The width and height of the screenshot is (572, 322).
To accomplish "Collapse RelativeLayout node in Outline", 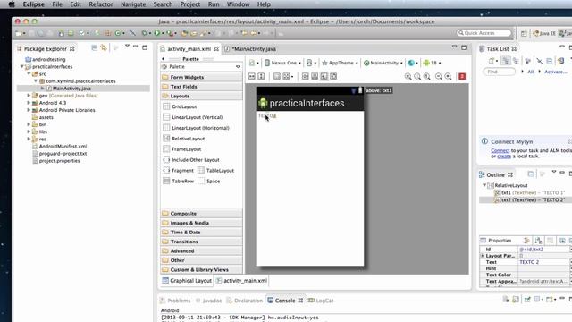I will pos(484,185).
